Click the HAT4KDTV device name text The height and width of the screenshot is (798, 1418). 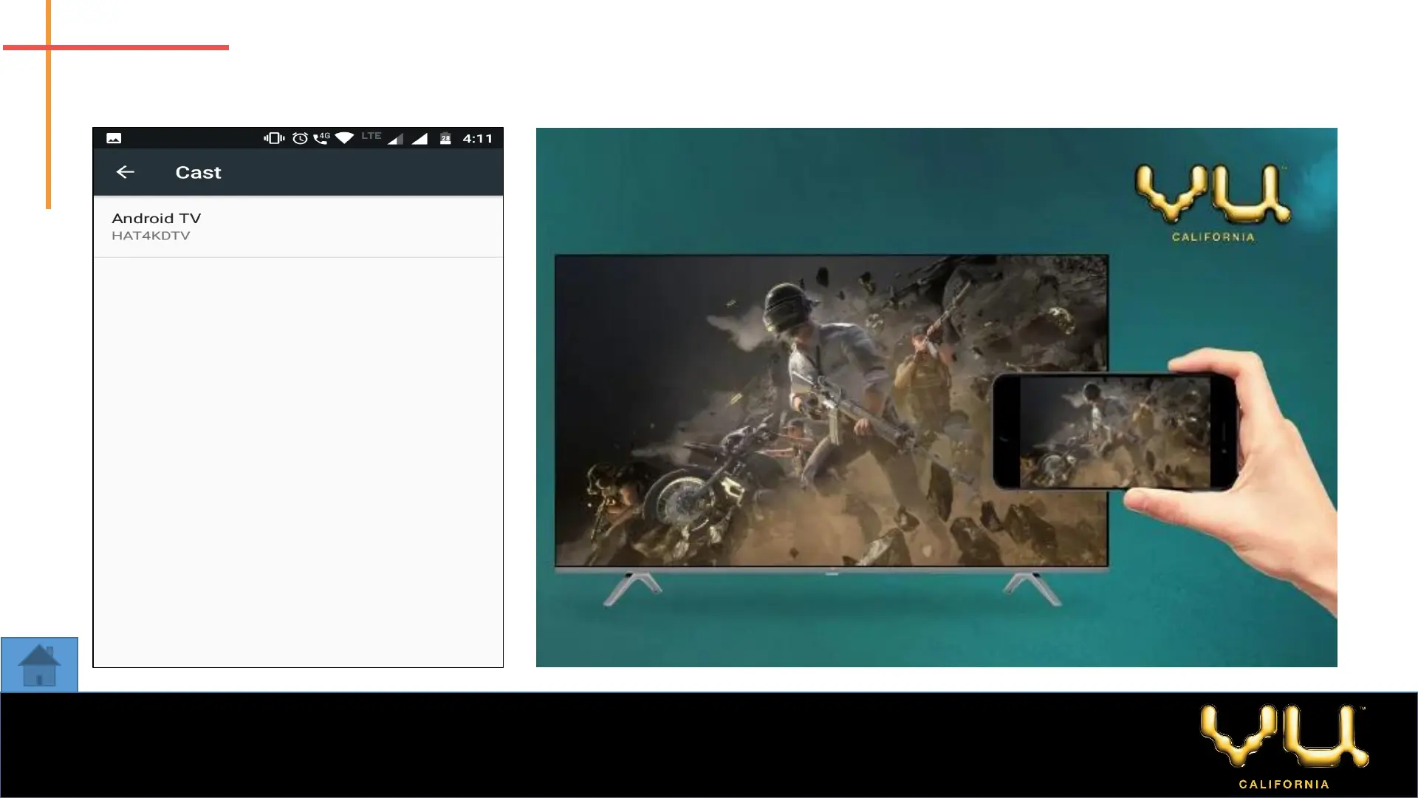coord(151,236)
